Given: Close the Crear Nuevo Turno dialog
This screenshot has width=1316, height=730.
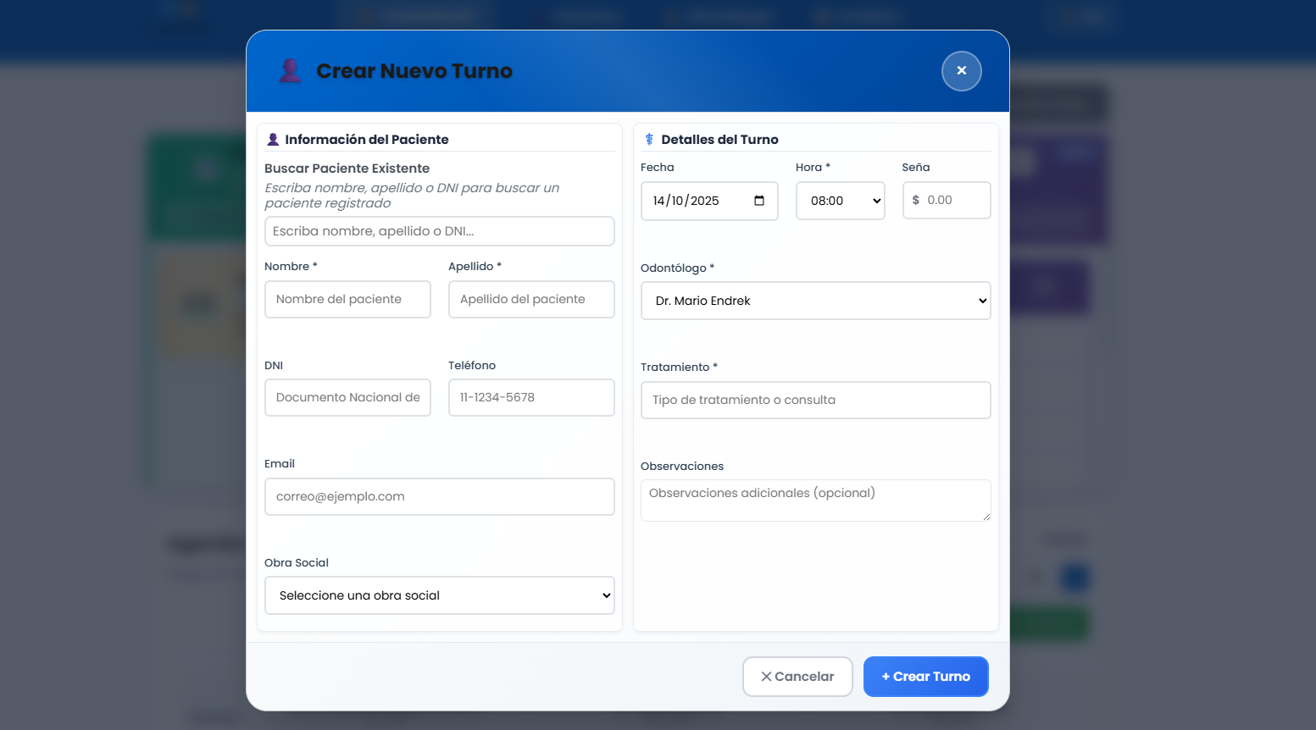Looking at the screenshot, I should [x=961, y=71].
